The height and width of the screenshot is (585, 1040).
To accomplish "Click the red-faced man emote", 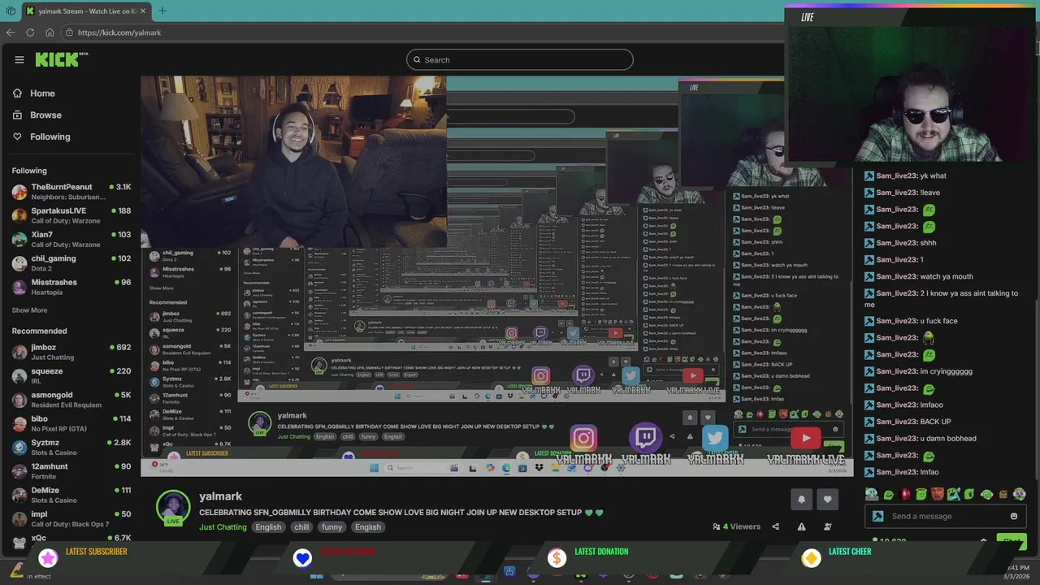I will [x=938, y=494].
